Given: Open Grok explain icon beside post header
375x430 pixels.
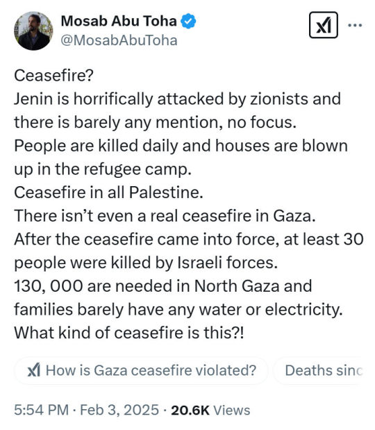Looking at the screenshot, I should point(324,25).
